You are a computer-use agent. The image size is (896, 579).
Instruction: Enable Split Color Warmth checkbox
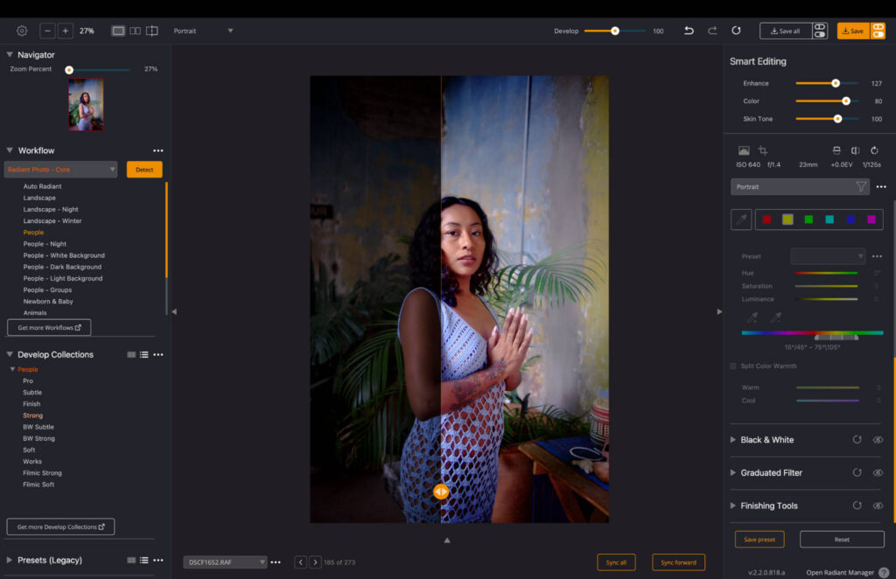pos(733,366)
